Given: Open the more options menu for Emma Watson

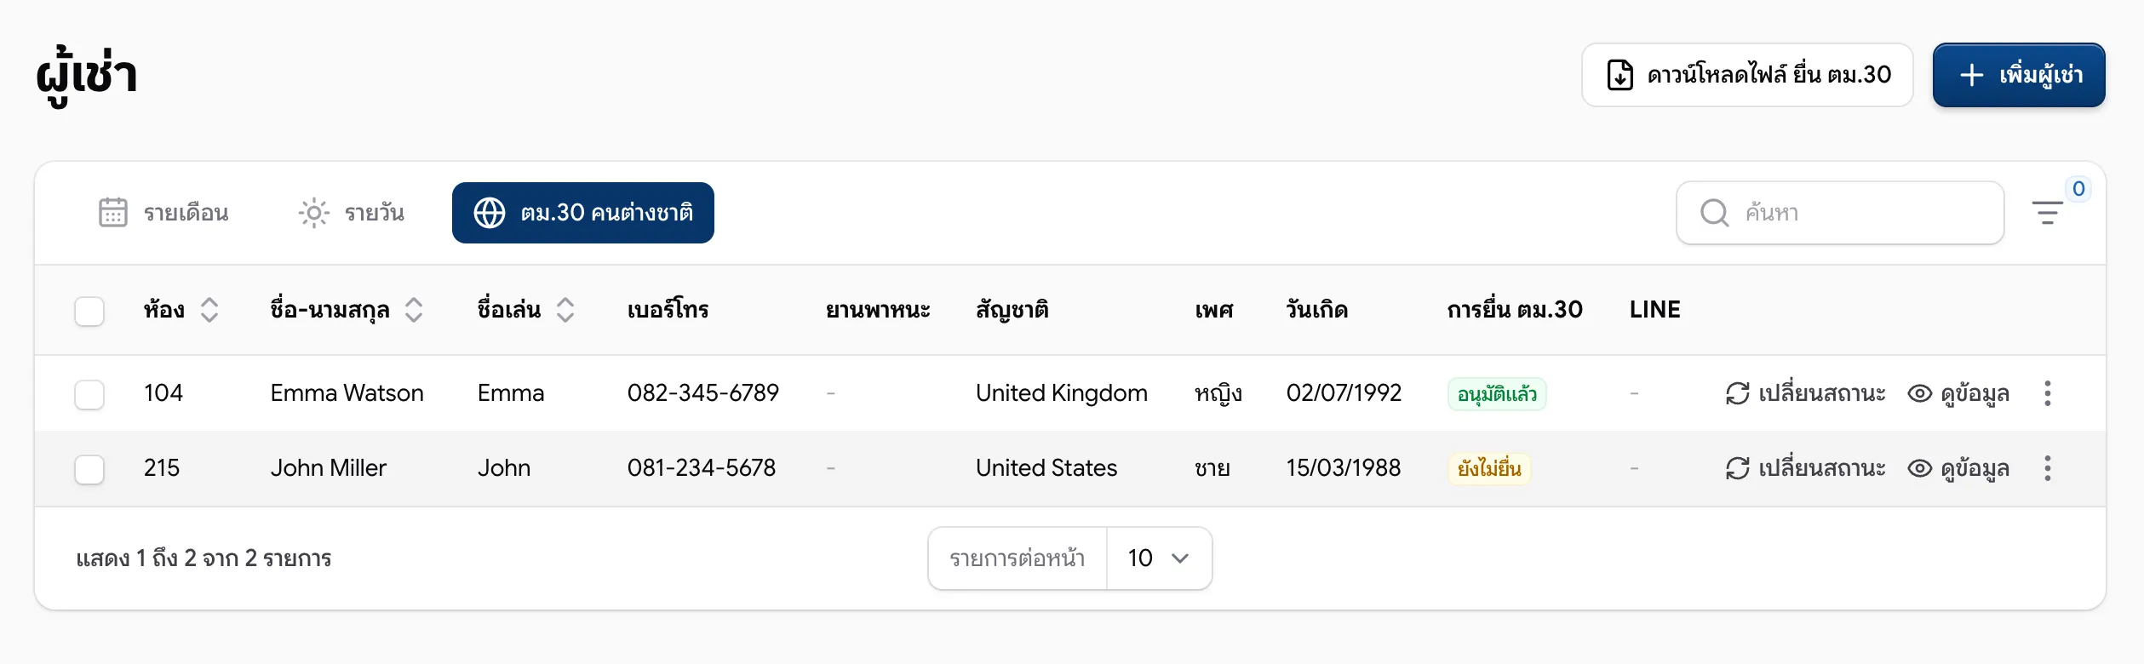Looking at the screenshot, I should 2047,393.
